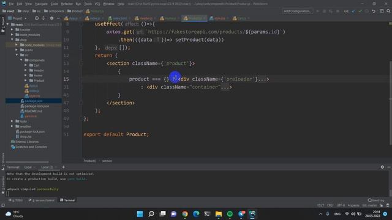
Task: Open the Version Control tool window button
Action: pyautogui.click(x=42, y=200)
